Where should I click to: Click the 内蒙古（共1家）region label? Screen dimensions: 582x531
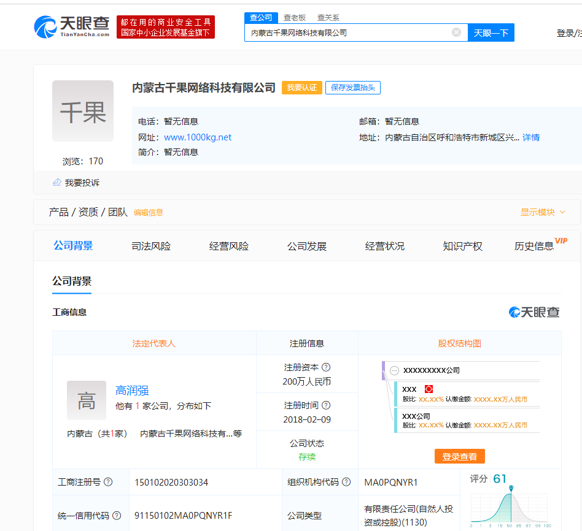(97, 434)
